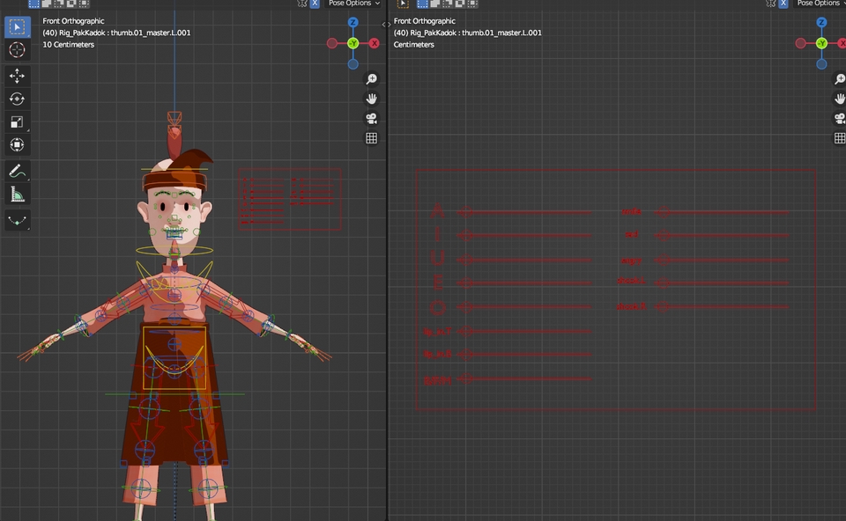Toggle the blue X mirror button in the header

pyautogui.click(x=315, y=4)
